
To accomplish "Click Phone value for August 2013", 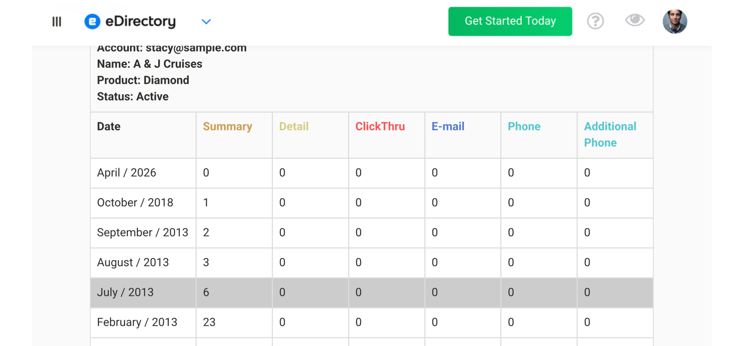I will coord(511,263).
